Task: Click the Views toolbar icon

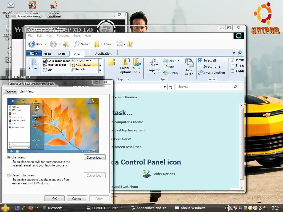Action: tap(119, 44)
